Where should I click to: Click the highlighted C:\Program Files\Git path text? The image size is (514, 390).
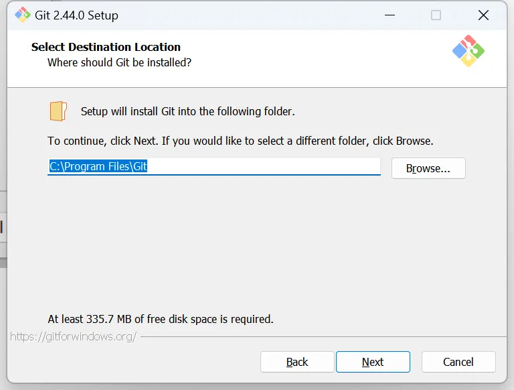click(x=98, y=166)
